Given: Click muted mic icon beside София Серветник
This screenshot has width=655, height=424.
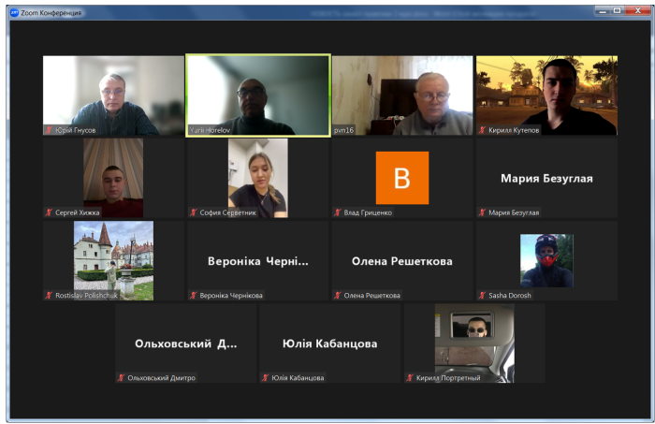Looking at the screenshot, I should [194, 212].
